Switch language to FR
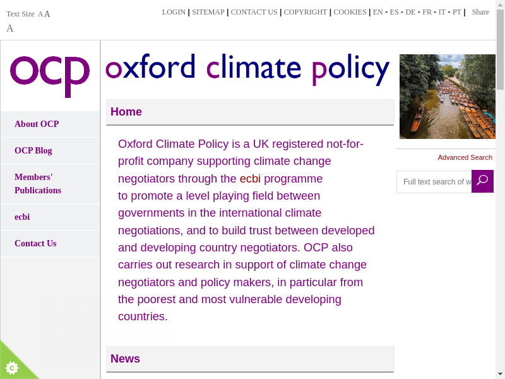Image resolution: width=505 pixels, height=379 pixels. point(427,12)
